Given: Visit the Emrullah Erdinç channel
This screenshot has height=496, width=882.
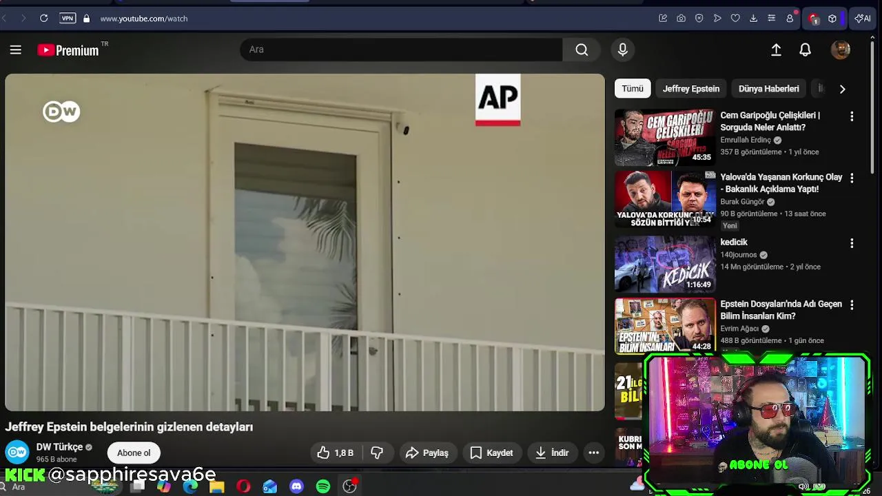Looking at the screenshot, I should (x=746, y=140).
